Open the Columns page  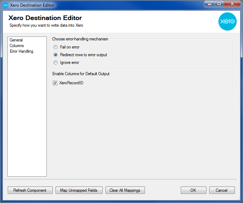(17, 46)
